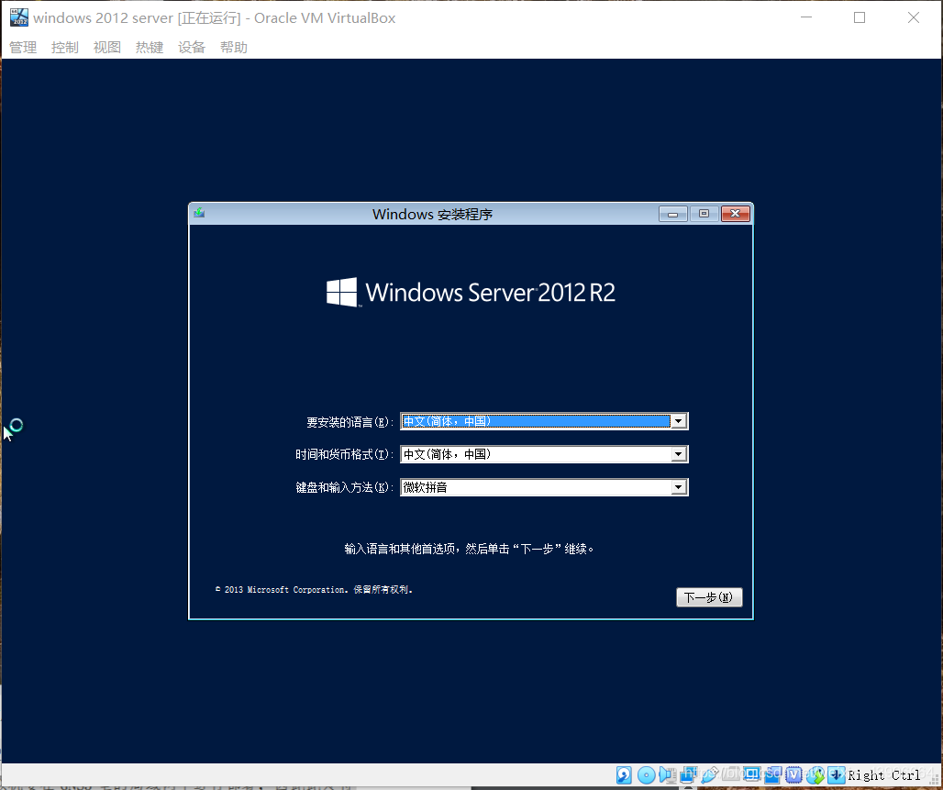Close the VirtualBox window
This screenshot has height=790, width=943.
[x=914, y=17]
